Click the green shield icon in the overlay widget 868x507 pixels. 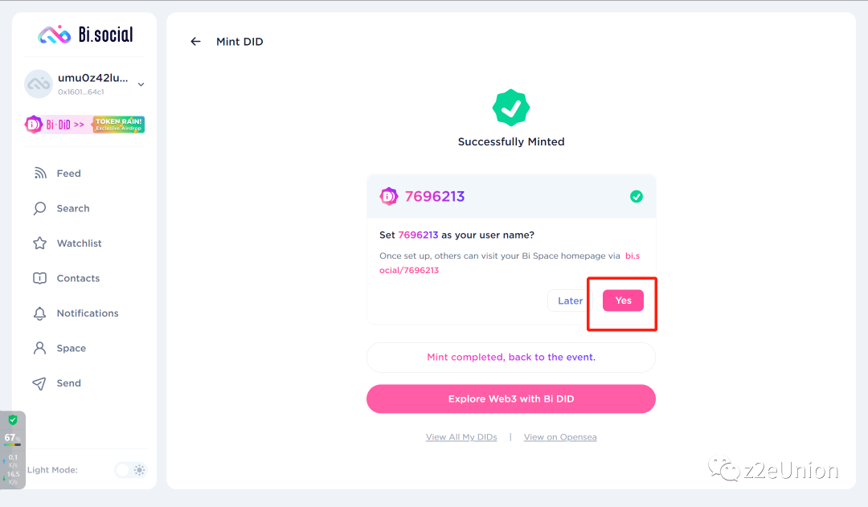click(x=12, y=419)
